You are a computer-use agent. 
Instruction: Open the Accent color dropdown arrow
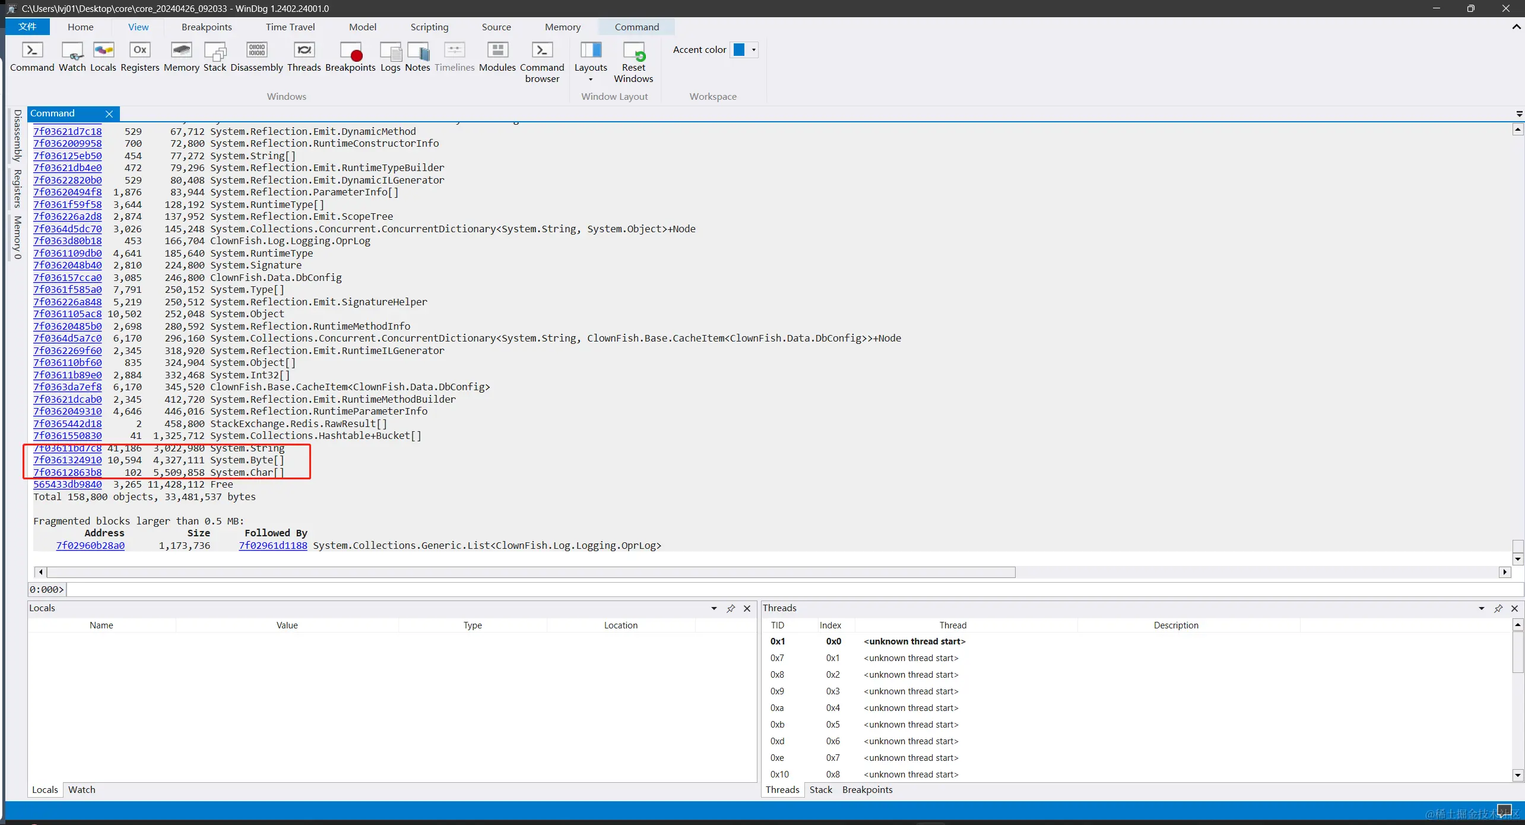[754, 50]
